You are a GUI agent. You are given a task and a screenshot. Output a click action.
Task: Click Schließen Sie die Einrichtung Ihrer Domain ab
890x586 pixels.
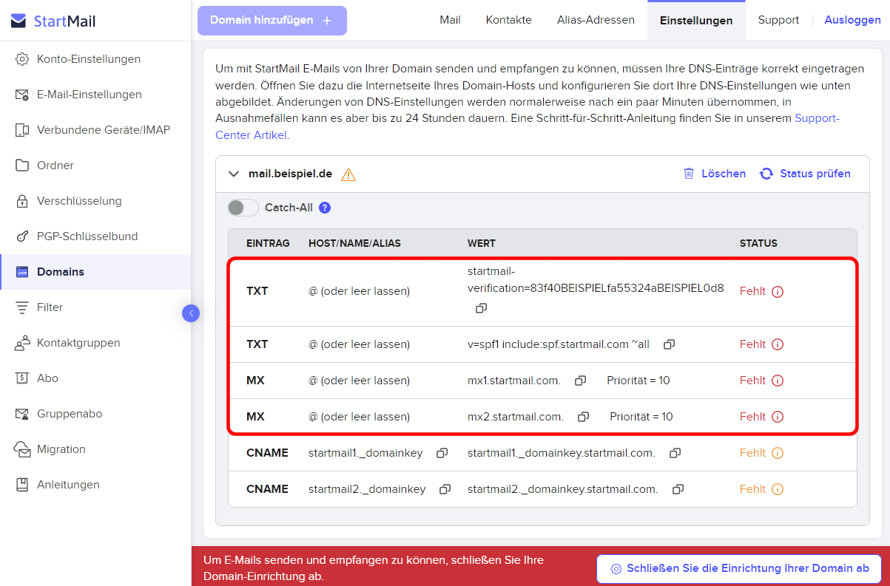tap(739, 569)
